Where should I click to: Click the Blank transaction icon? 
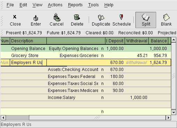pos(166,17)
